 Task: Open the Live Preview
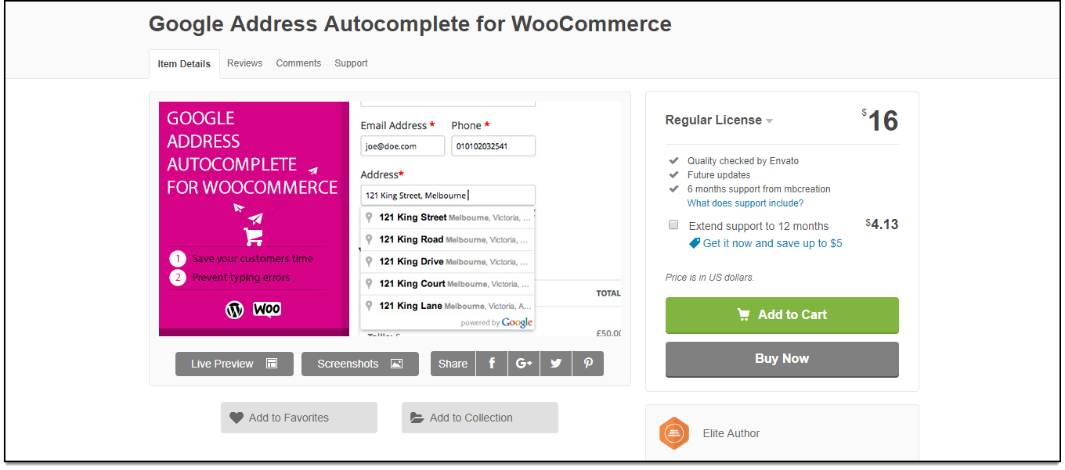click(234, 364)
